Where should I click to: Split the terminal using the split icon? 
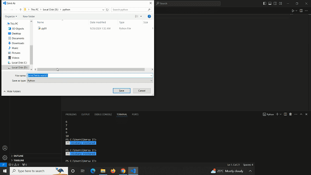[285, 114]
